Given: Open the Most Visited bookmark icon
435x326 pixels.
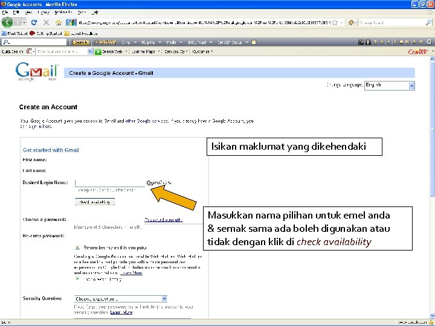Looking at the screenshot, I should [4, 33].
